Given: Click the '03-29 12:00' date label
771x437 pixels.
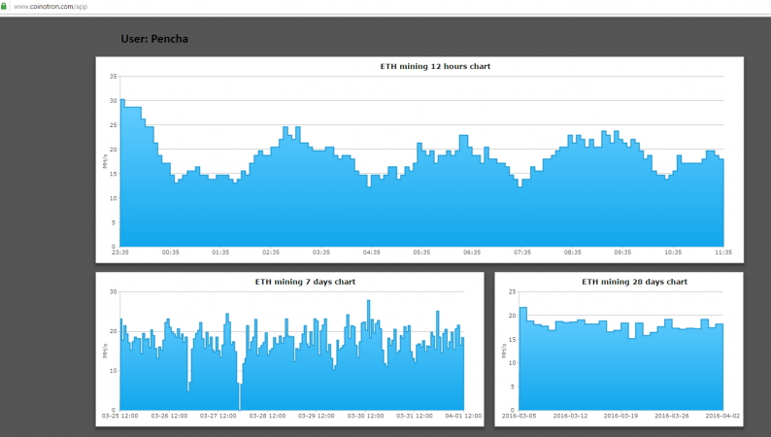Looking at the screenshot, I should (317, 416).
